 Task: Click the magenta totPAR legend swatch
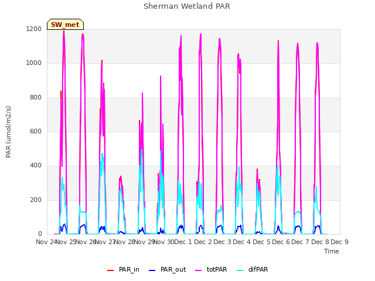(x=198, y=270)
